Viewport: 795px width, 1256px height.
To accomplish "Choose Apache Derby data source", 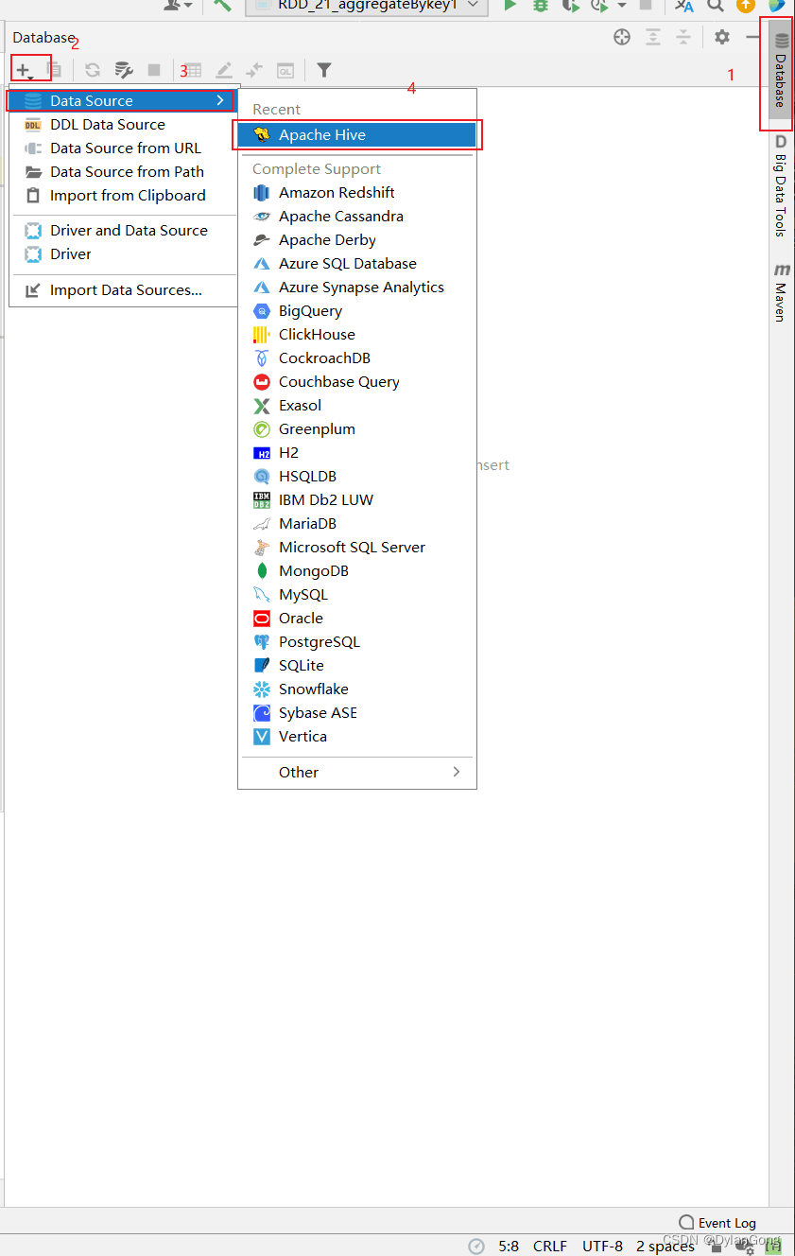I will coord(357,239).
